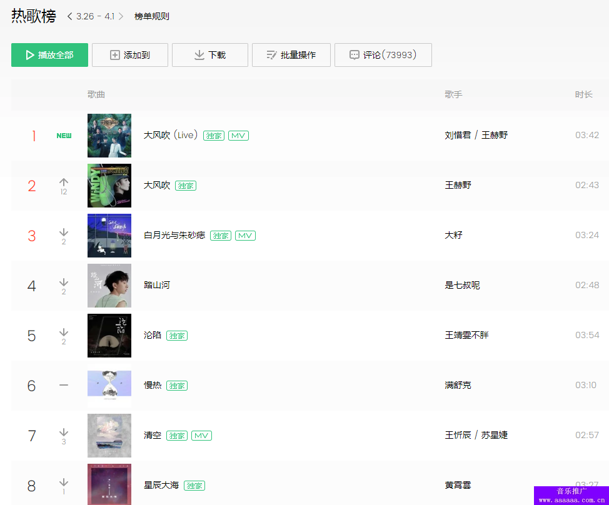Click 独家 badge on 白月光与朱砂痣

point(221,236)
